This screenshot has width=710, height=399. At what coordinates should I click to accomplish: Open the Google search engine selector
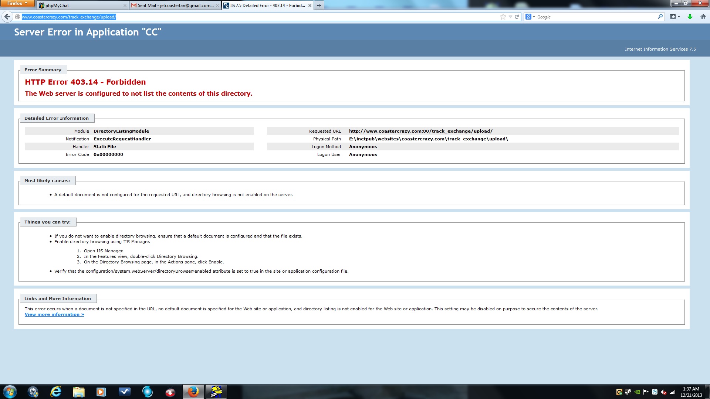point(530,17)
